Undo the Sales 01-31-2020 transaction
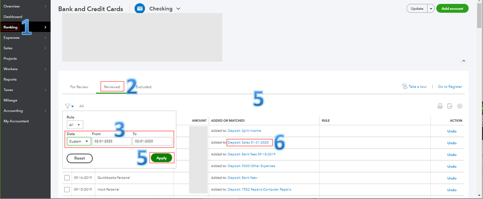The height and width of the screenshot is (199, 483). [x=452, y=143]
